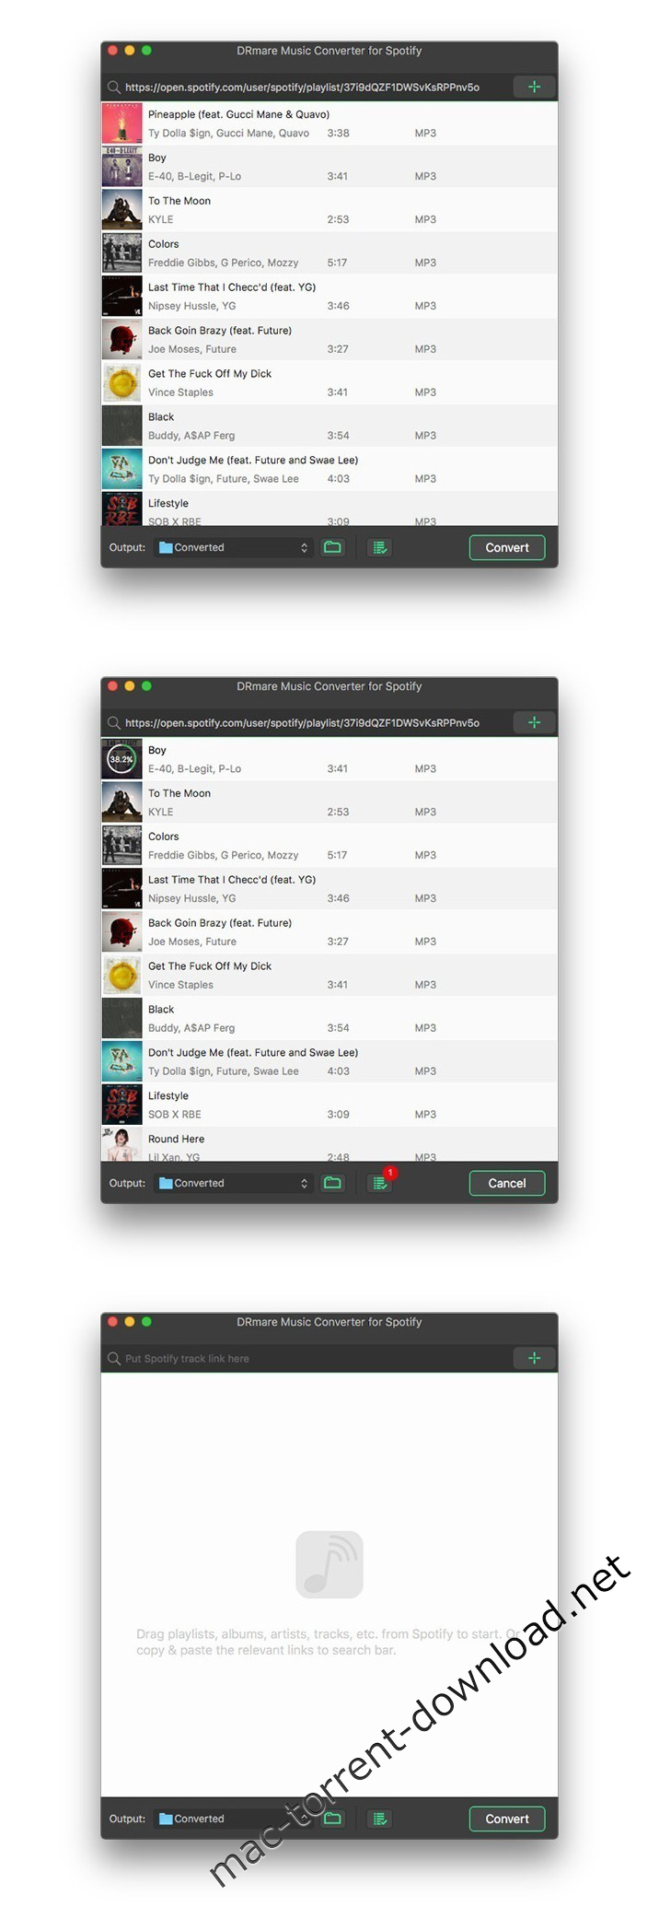Image resolution: width=659 pixels, height=1907 pixels.
Task: Click the magnifier icon in the empty search bar
Action: click(x=114, y=1358)
